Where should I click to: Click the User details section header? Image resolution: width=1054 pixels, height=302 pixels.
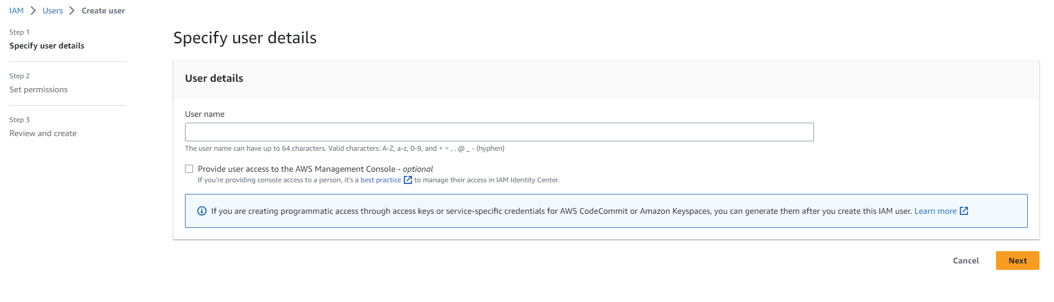click(214, 78)
